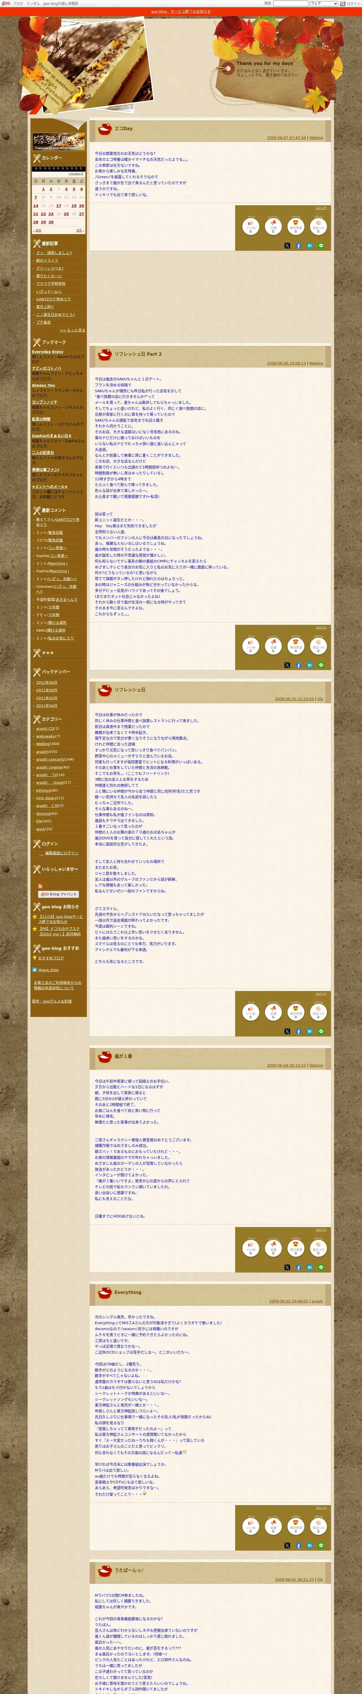Share Everything post on LINE
Viewport: 362px width, 1694px height.
(x=321, y=1545)
